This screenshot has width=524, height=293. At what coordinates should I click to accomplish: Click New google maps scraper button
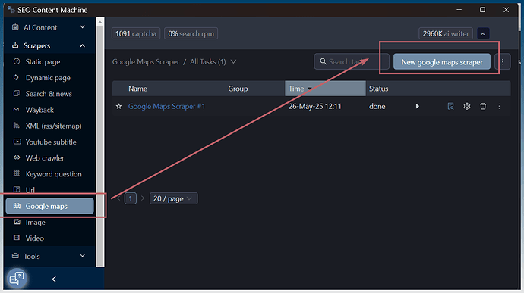pyautogui.click(x=442, y=62)
